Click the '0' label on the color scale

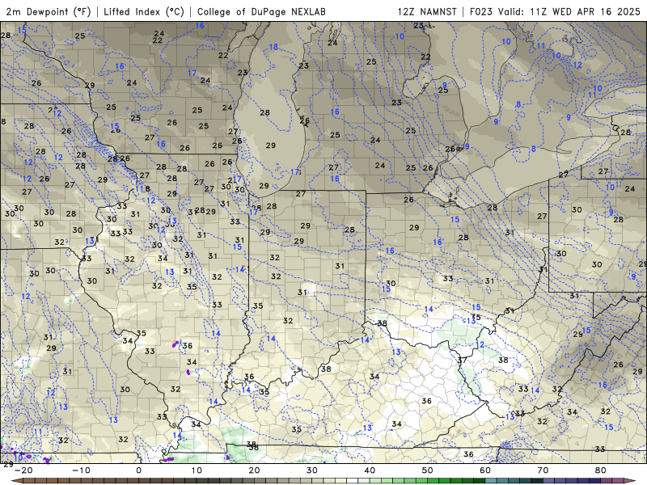tap(138, 470)
